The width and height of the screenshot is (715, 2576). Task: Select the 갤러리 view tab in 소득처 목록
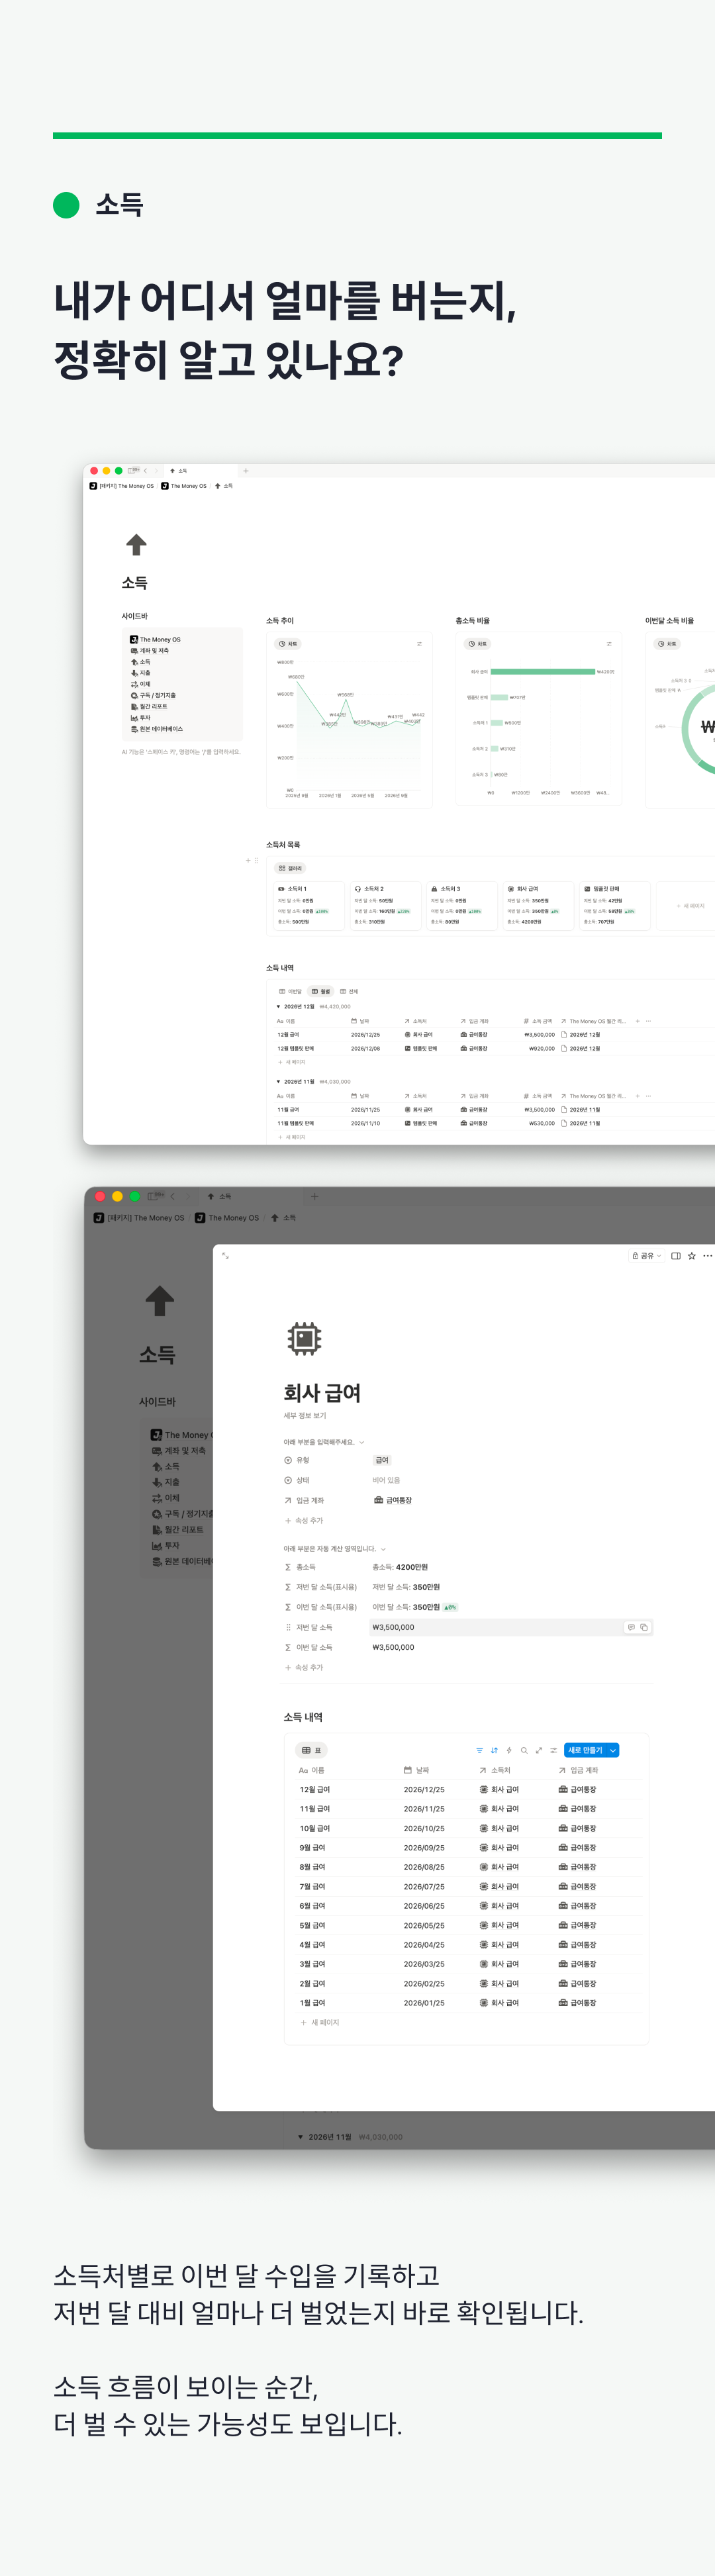[290, 868]
